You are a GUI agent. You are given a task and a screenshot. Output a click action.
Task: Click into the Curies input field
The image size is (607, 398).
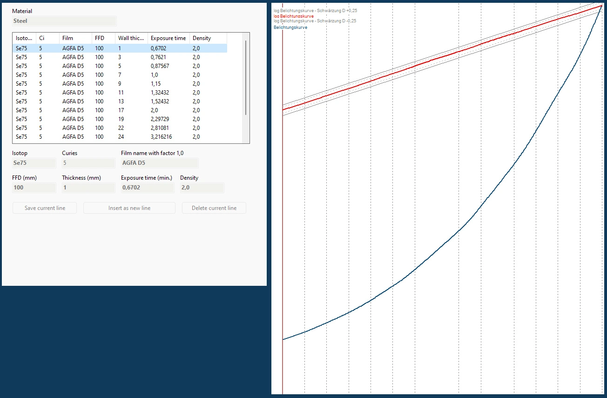point(88,163)
